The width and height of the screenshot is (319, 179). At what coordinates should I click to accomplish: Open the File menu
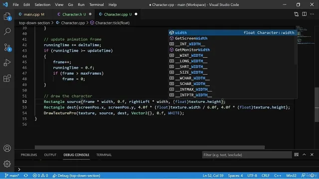[x=15, y=4]
